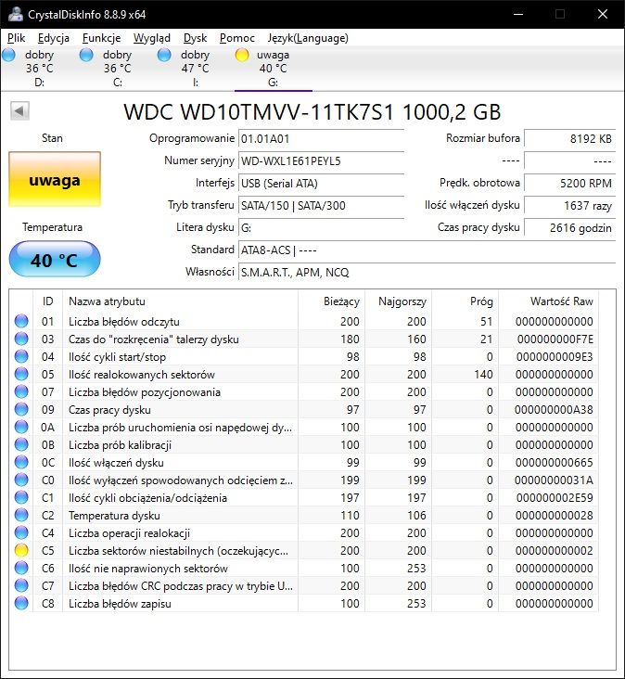Screen dimensions: 625x679
Task: Click the status icon for attribute 0C
Action: (x=21, y=463)
